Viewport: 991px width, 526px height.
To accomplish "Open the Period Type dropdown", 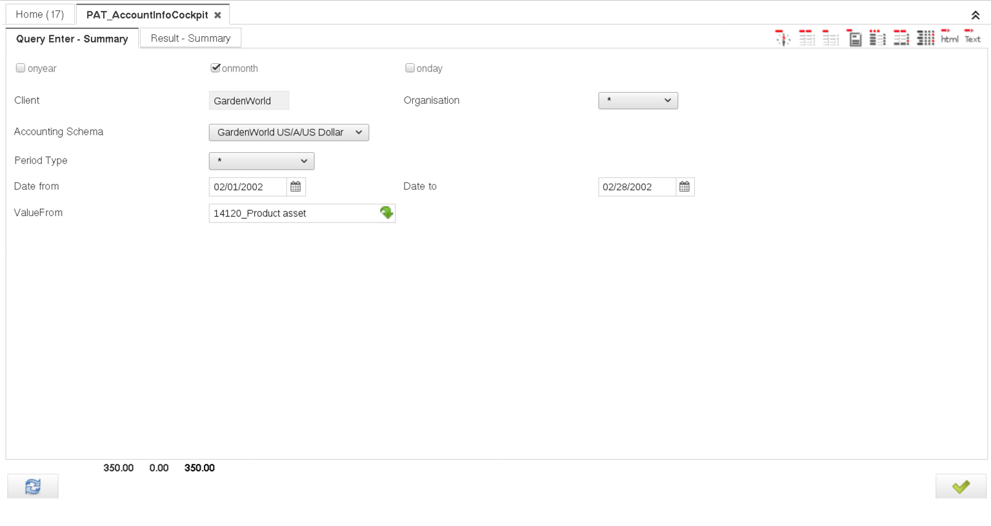I will [261, 161].
